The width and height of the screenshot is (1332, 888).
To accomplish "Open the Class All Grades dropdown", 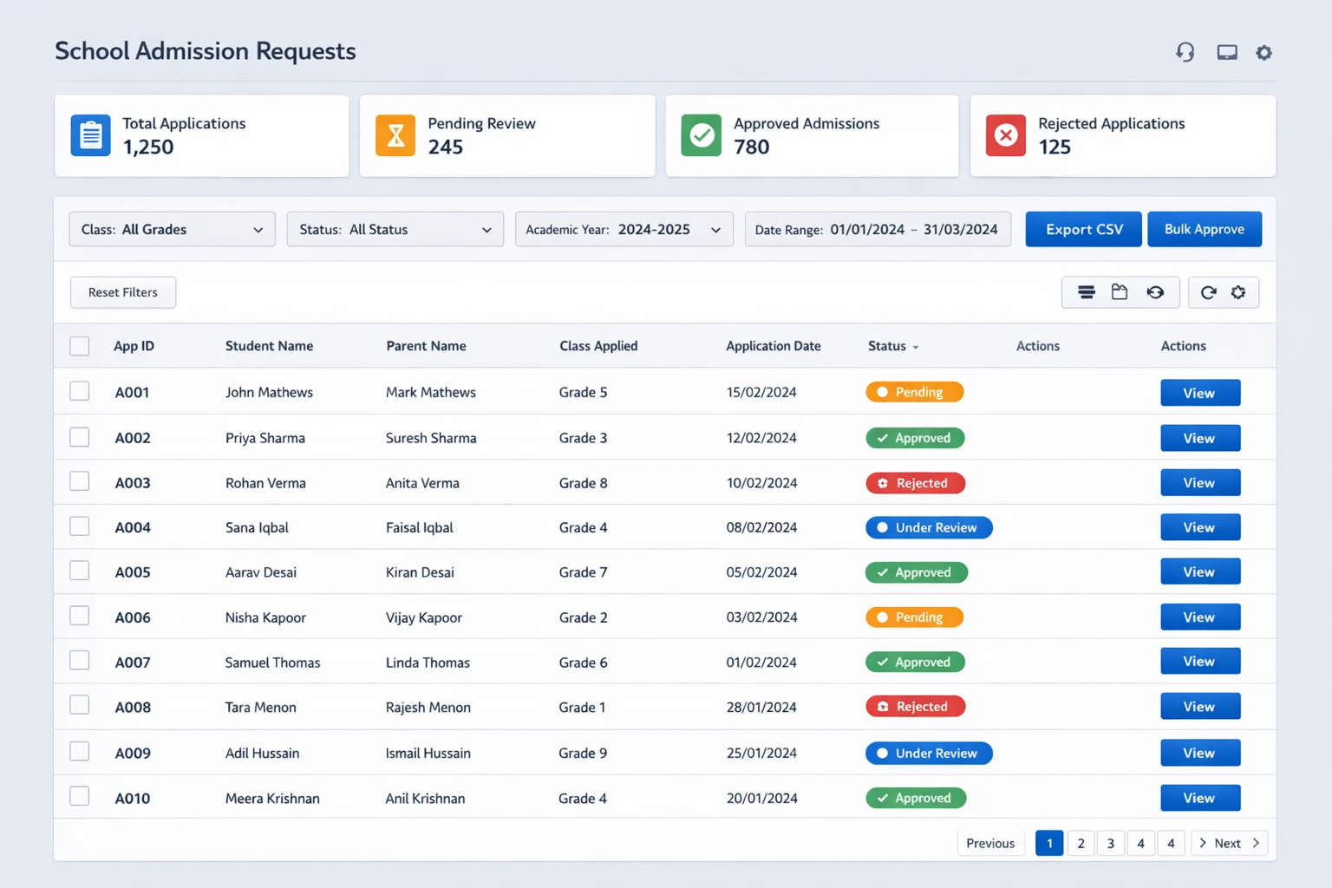I will (x=171, y=229).
